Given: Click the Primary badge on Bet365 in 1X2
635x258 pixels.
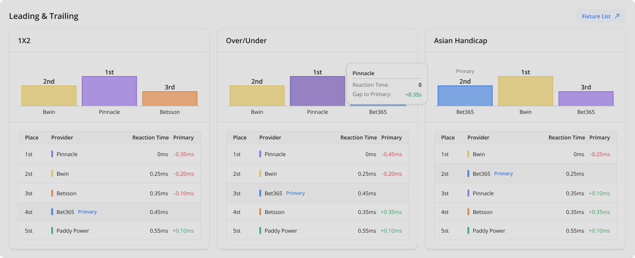Looking at the screenshot, I should click(x=87, y=212).
